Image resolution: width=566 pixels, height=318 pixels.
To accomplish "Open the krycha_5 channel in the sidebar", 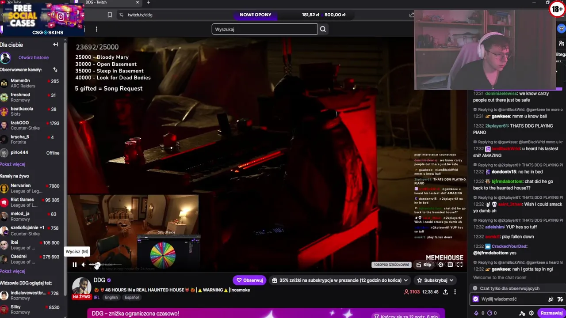I will point(31,139).
